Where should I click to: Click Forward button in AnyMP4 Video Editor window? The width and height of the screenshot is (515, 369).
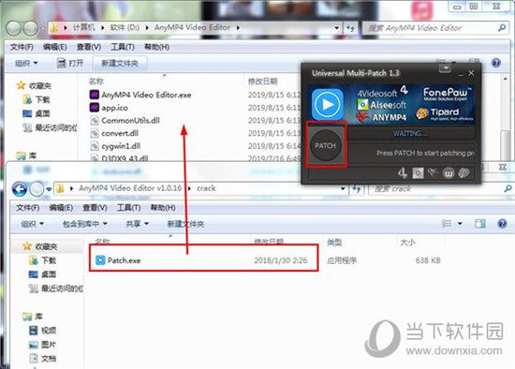point(31,28)
